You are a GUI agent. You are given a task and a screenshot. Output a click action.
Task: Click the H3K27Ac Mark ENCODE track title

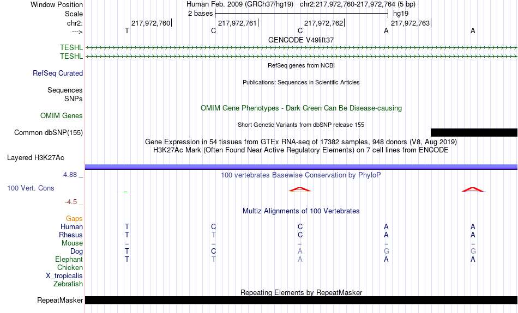pos(301,150)
